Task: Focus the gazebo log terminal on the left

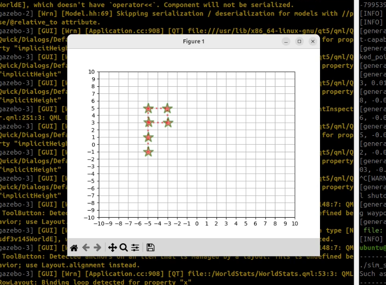Action: tap(33, 142)
